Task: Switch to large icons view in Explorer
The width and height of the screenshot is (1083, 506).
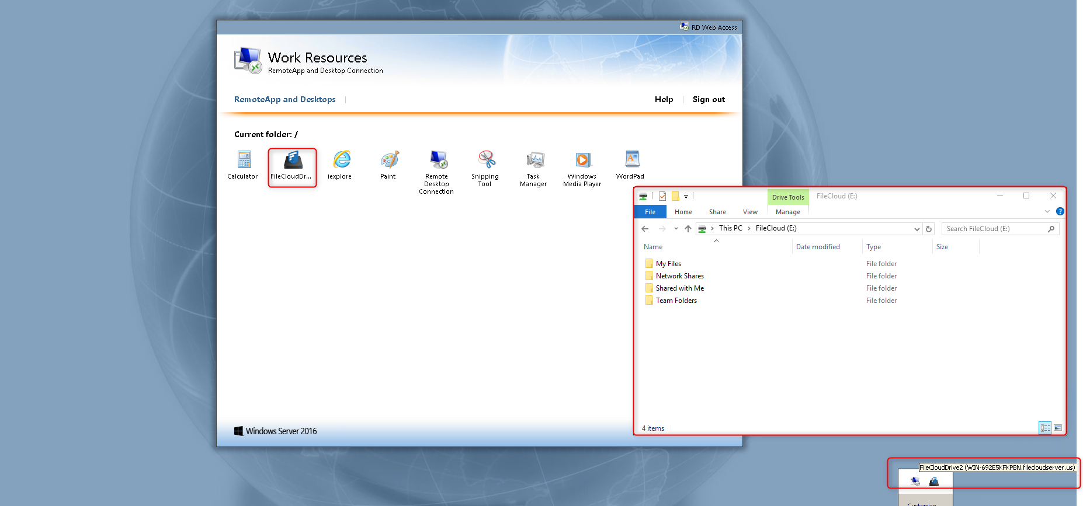Action: 1058,428
